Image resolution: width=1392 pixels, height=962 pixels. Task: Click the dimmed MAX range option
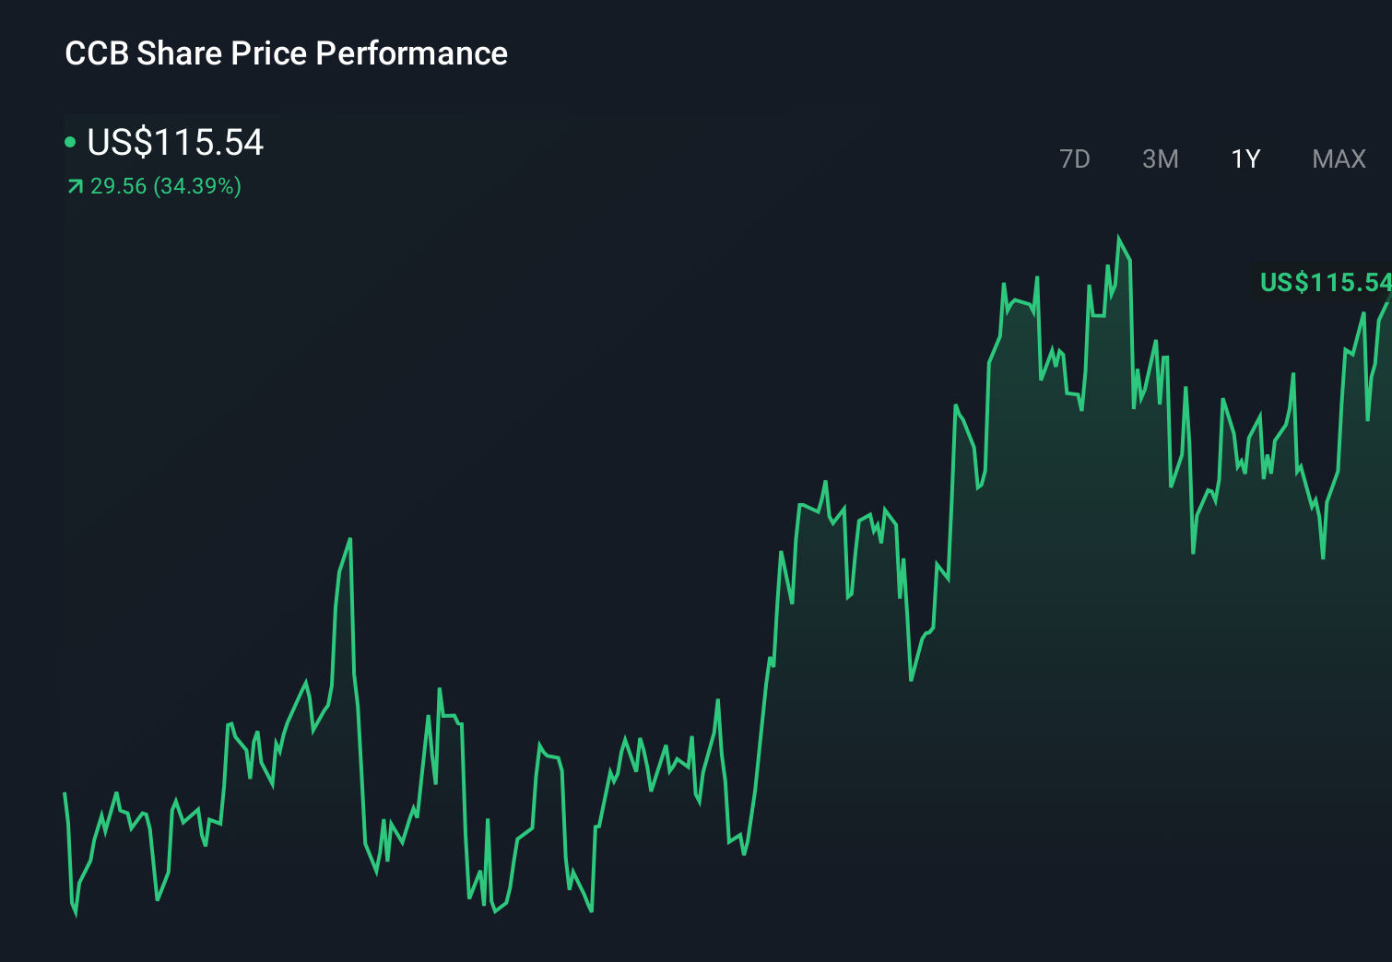click(1338, 158)
